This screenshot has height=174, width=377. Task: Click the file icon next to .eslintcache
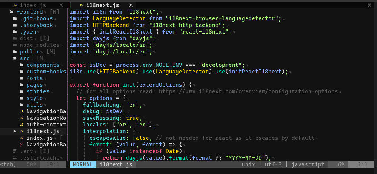pyautogui.click(x=15, y=158)
